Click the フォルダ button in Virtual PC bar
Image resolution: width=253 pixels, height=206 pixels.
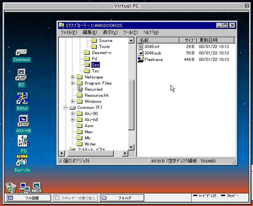click(x=122, y=198)
